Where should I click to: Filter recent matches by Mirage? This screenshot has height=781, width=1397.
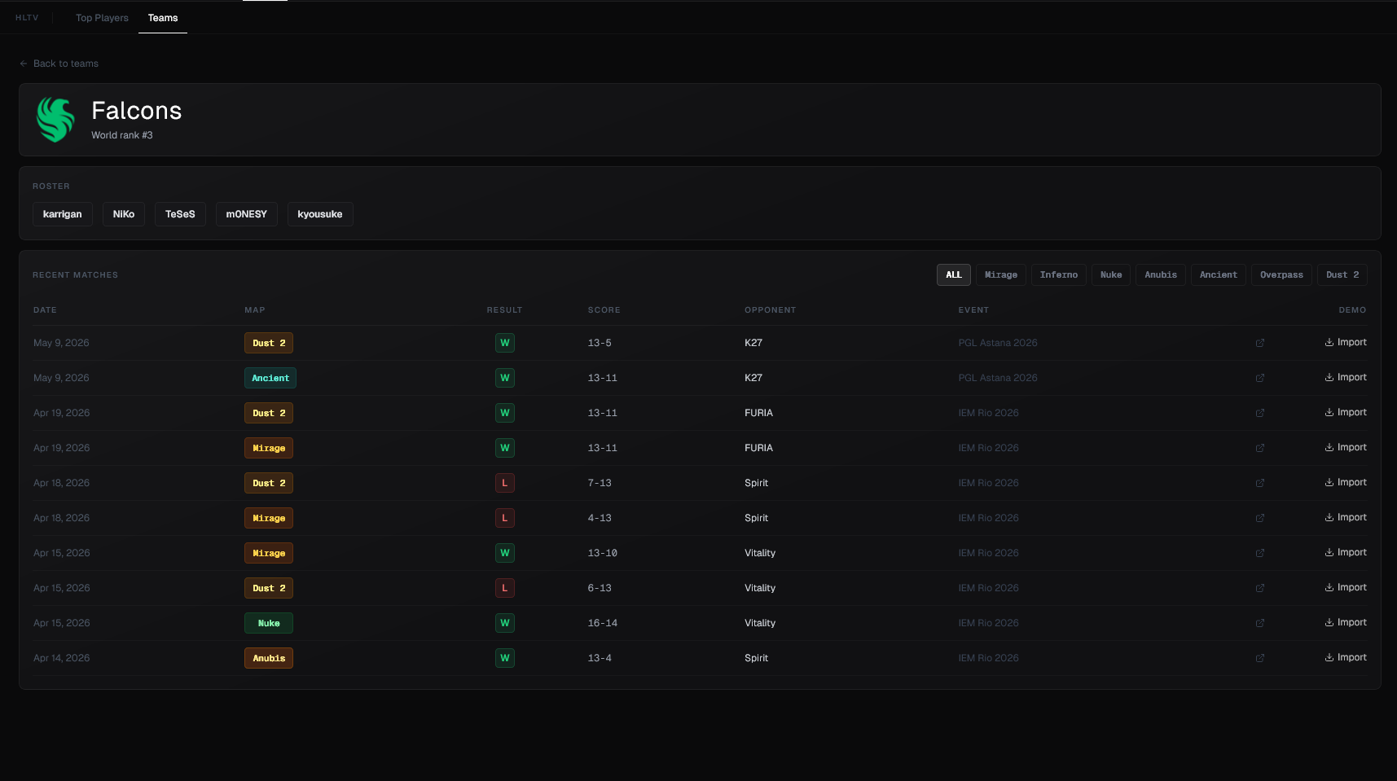click(x=1001, y=275)
